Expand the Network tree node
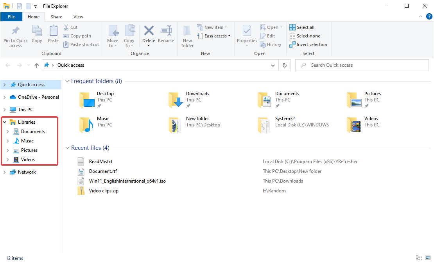Viewport: 434px width, 263px height. [5, 172]
